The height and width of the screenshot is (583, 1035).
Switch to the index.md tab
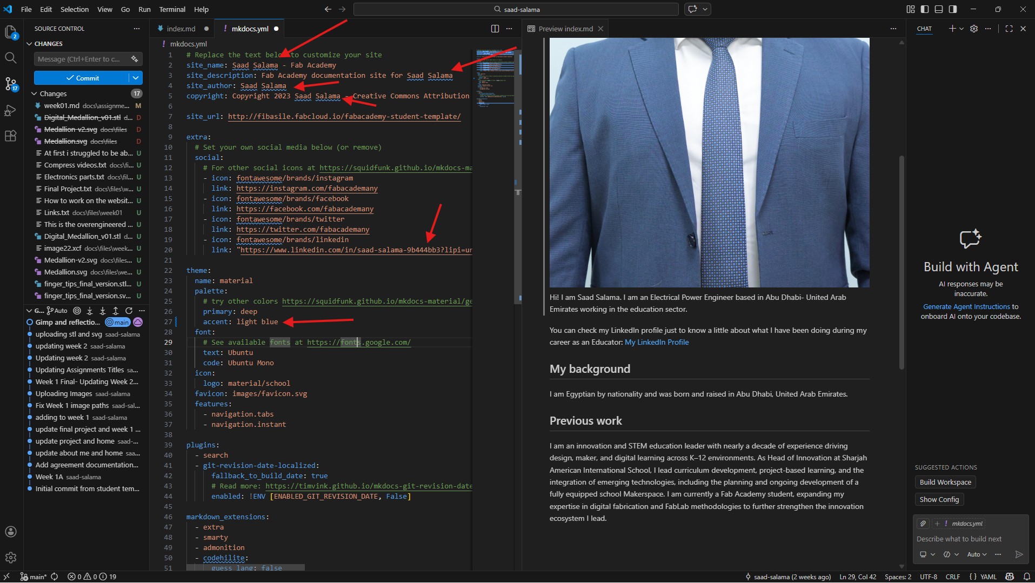pyautogui.click(x=181, y=29)
